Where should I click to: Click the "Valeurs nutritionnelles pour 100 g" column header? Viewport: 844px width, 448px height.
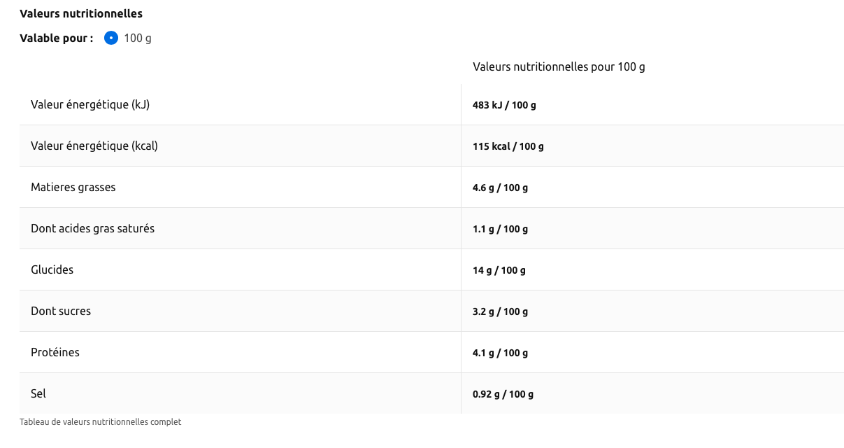coord(559,66)
